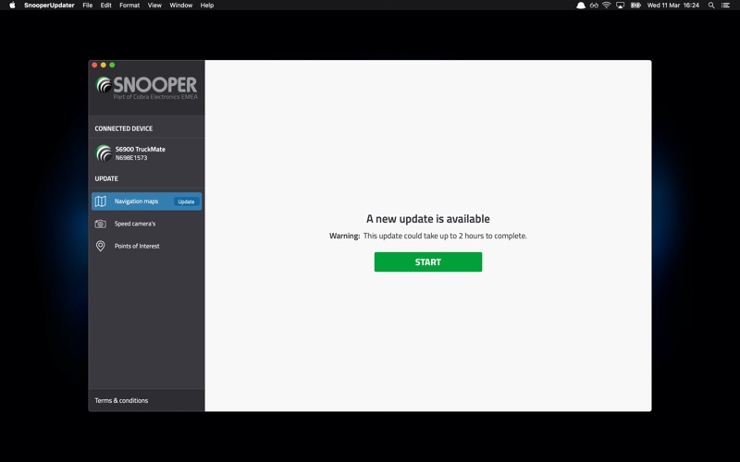
Task: Click the Spotlight search icon
Action: pyautogui.click(x=710, y=6)
